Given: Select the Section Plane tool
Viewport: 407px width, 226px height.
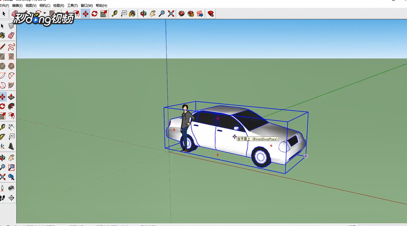Looking at the screenshot, I should pyautogui.click(x=11, y=198).
